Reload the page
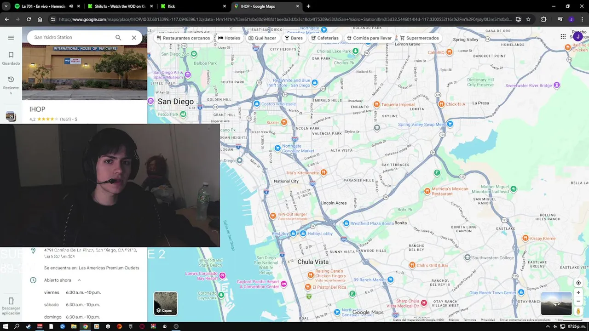 [29, 19]
